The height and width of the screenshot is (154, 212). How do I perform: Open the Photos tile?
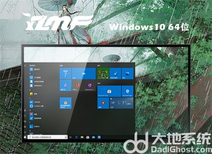128,74
